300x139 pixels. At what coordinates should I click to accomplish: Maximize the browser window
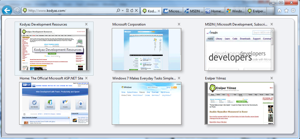[x=281, y=3]
